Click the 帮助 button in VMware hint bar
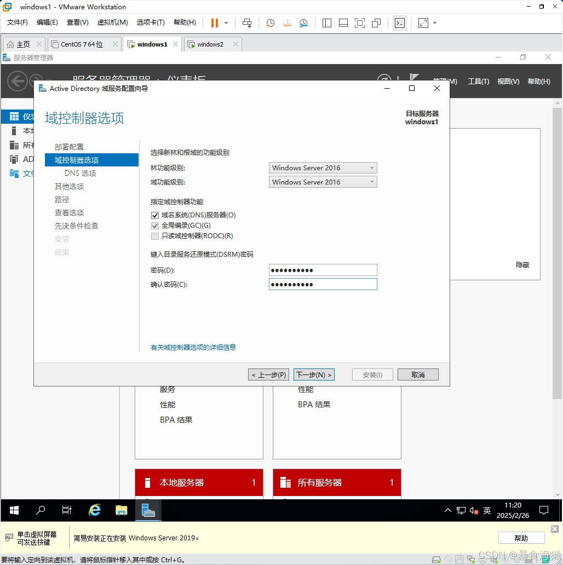563x565 pixels. (521, 538)
